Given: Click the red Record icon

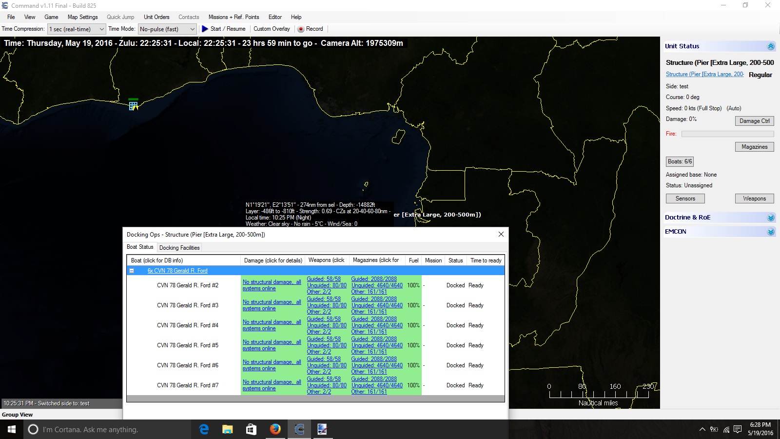Looking at the screenshot, I should point(301,29).
